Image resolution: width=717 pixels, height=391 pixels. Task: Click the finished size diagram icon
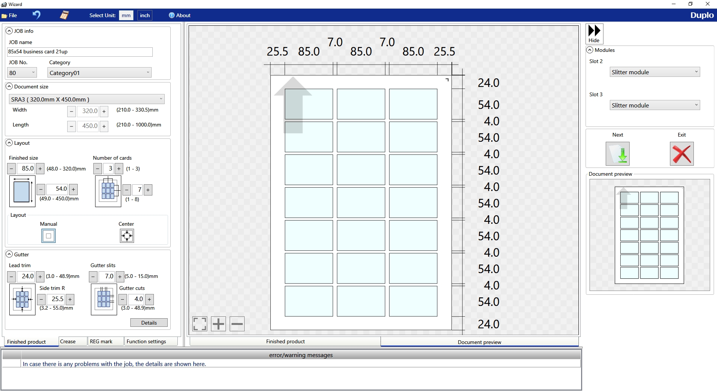[22, 191]
